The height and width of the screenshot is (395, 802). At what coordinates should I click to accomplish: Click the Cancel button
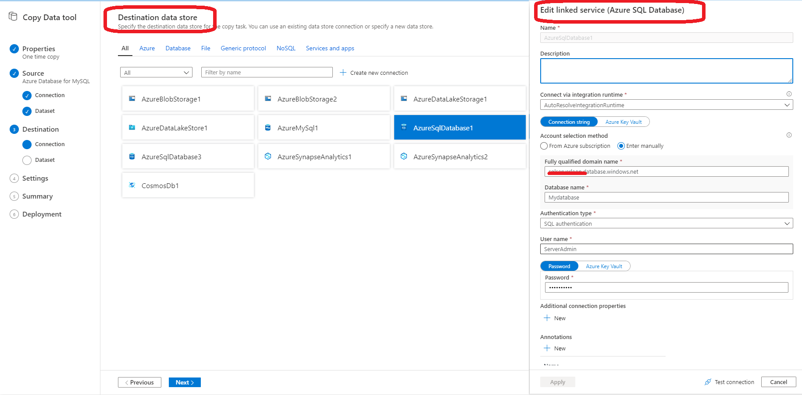pos(779,382)
